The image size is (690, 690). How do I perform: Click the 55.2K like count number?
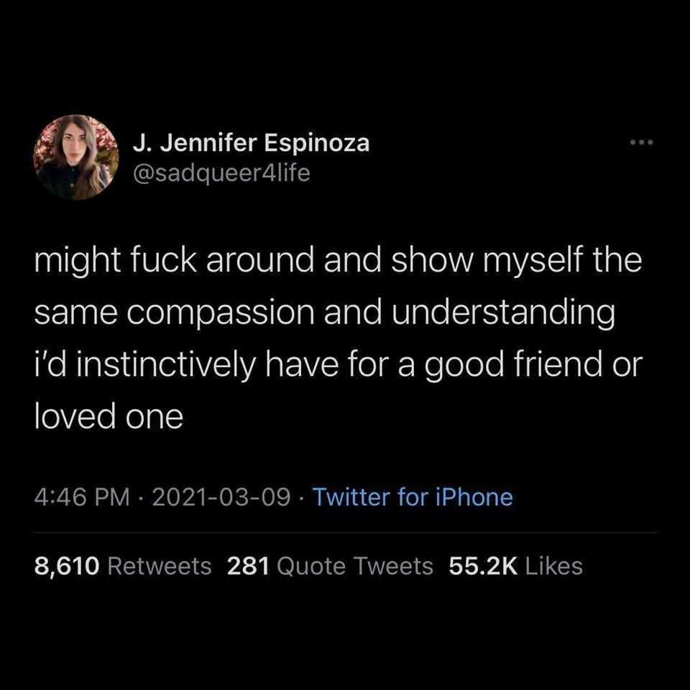[484, 566]
